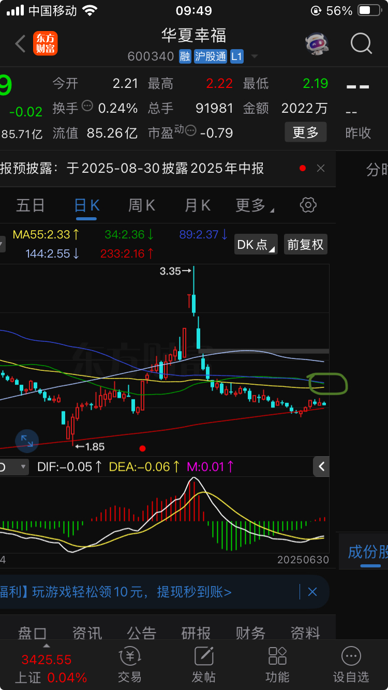Switch to 周K chart tab
388x690 pixels.
tap(141, 205)
